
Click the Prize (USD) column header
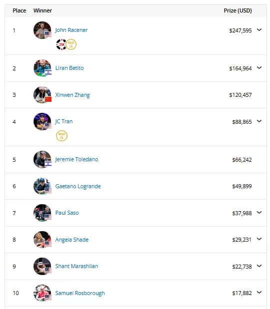click(x=237, y=10)
